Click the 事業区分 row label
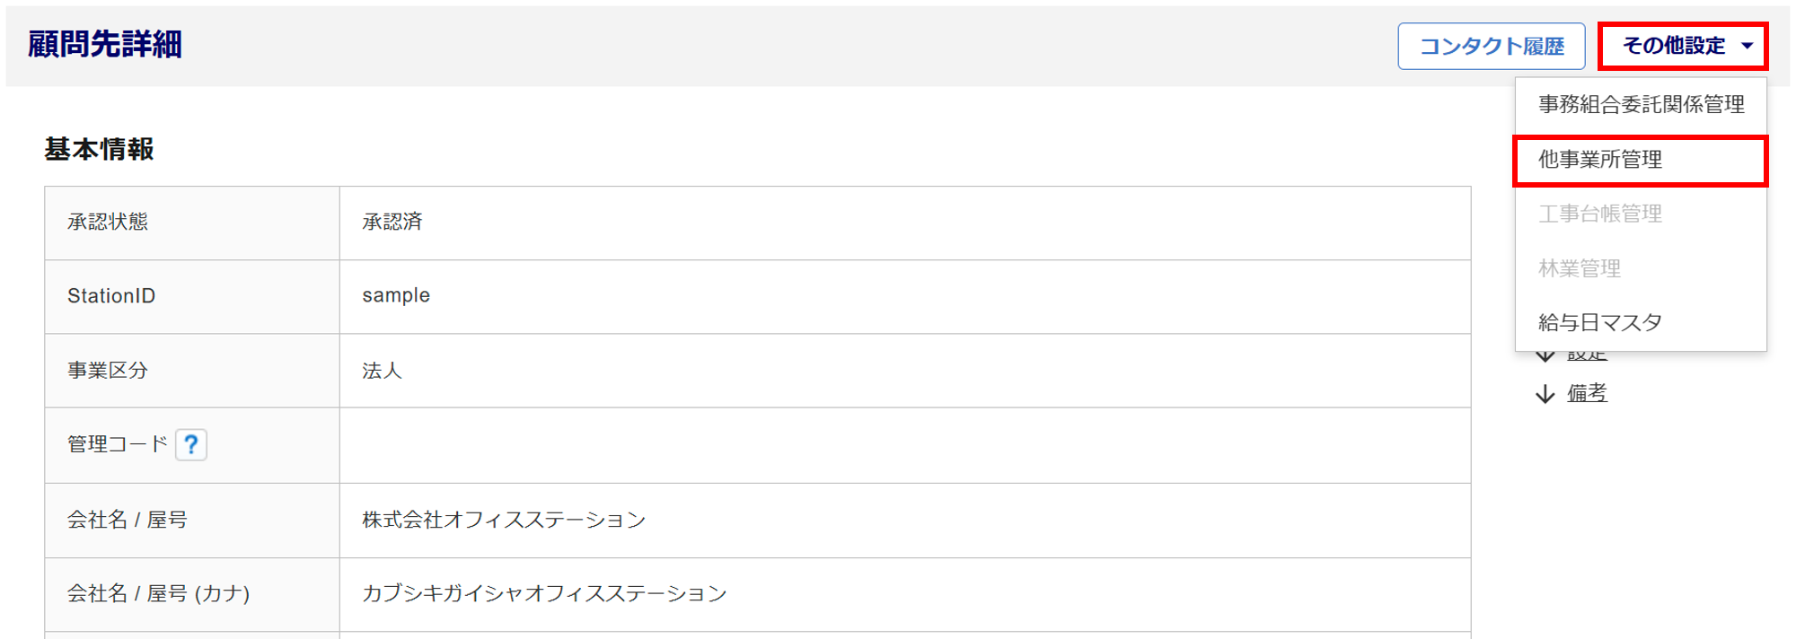This screenshot has height=639, width=1796. pos(108,371)
